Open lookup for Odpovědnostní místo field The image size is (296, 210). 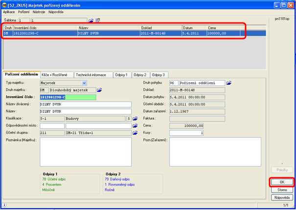(x=135, y=126)
